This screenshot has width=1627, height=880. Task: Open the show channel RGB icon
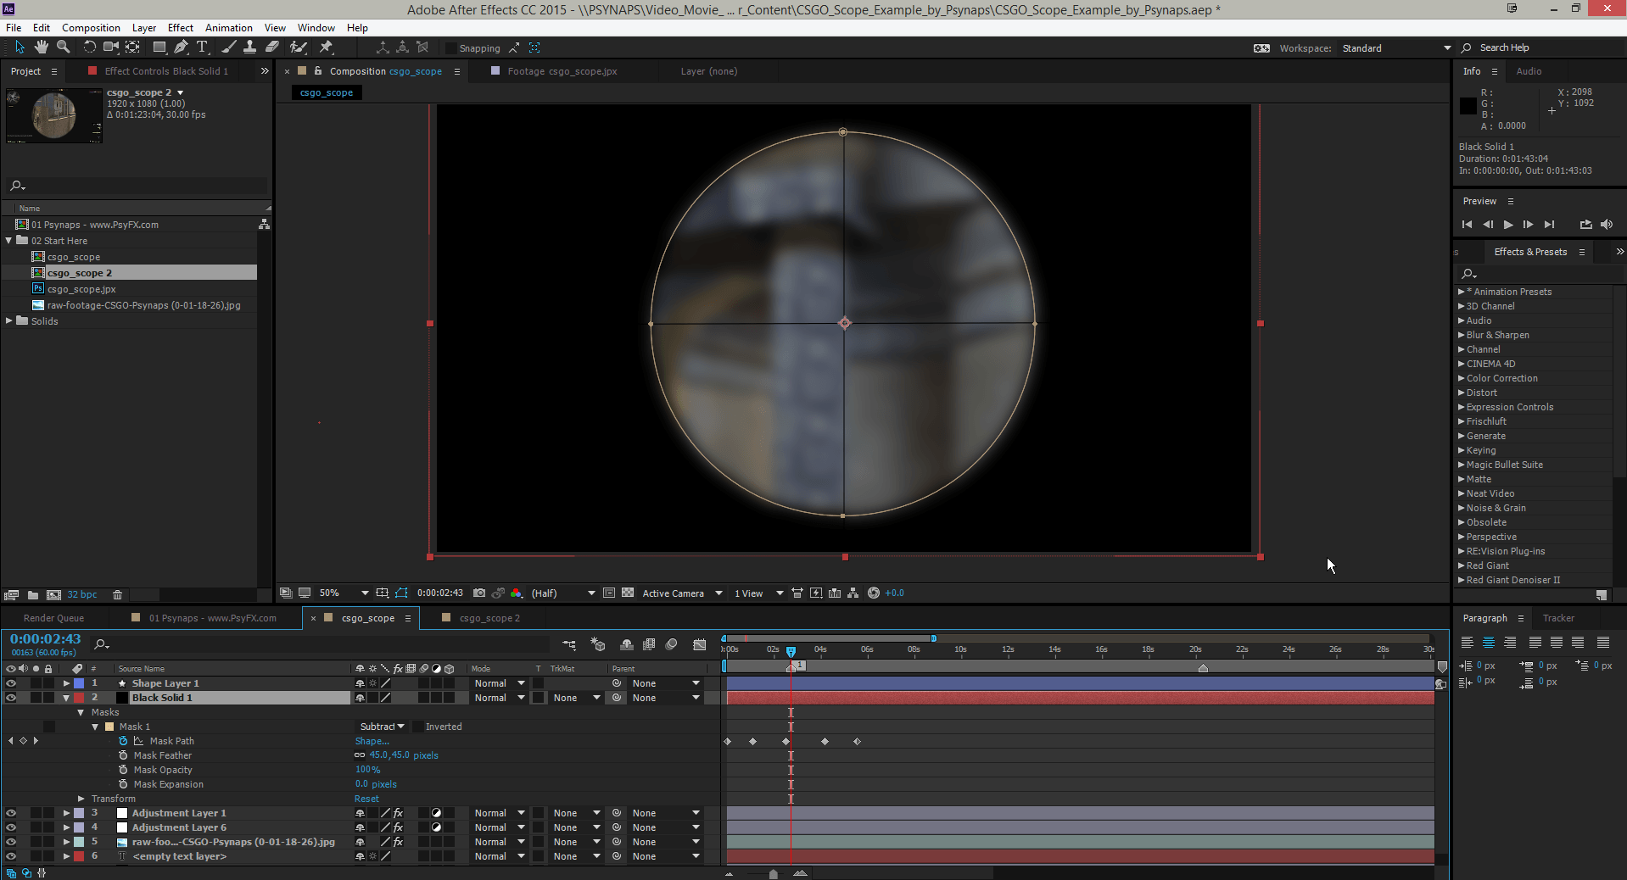coord(516,593)
